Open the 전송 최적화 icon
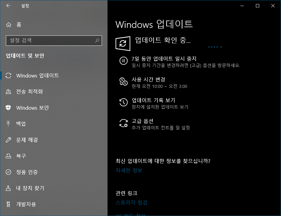The width and height of the screenshot is (281, 216). pos(8,92)
